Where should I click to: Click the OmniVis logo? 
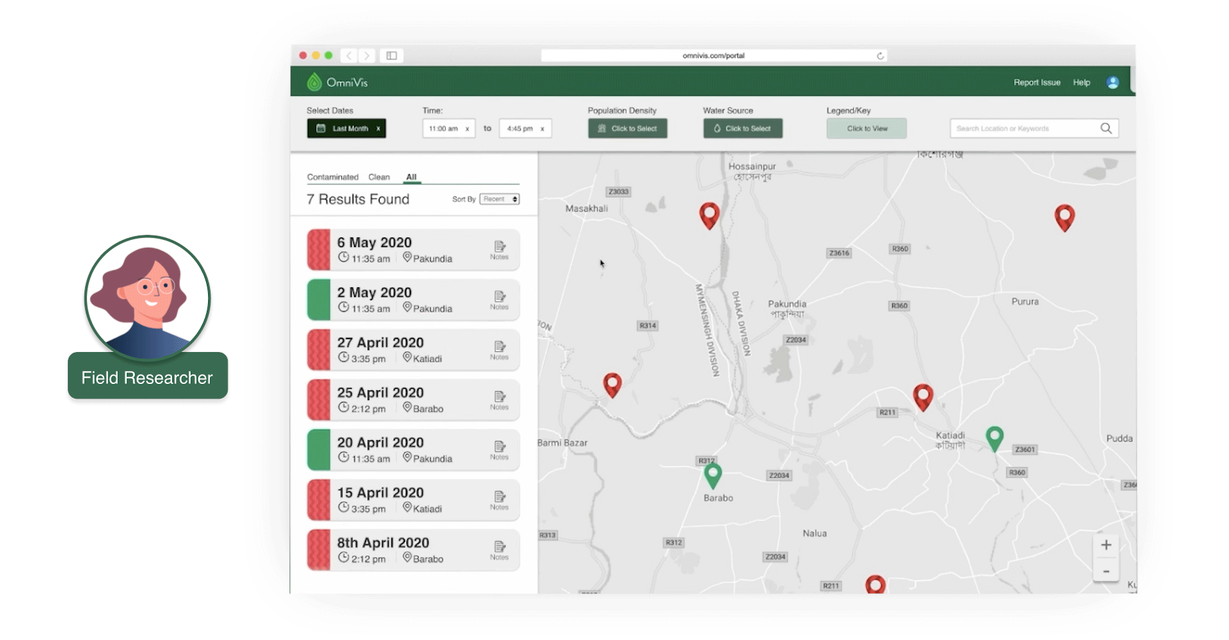coord(337,82)
